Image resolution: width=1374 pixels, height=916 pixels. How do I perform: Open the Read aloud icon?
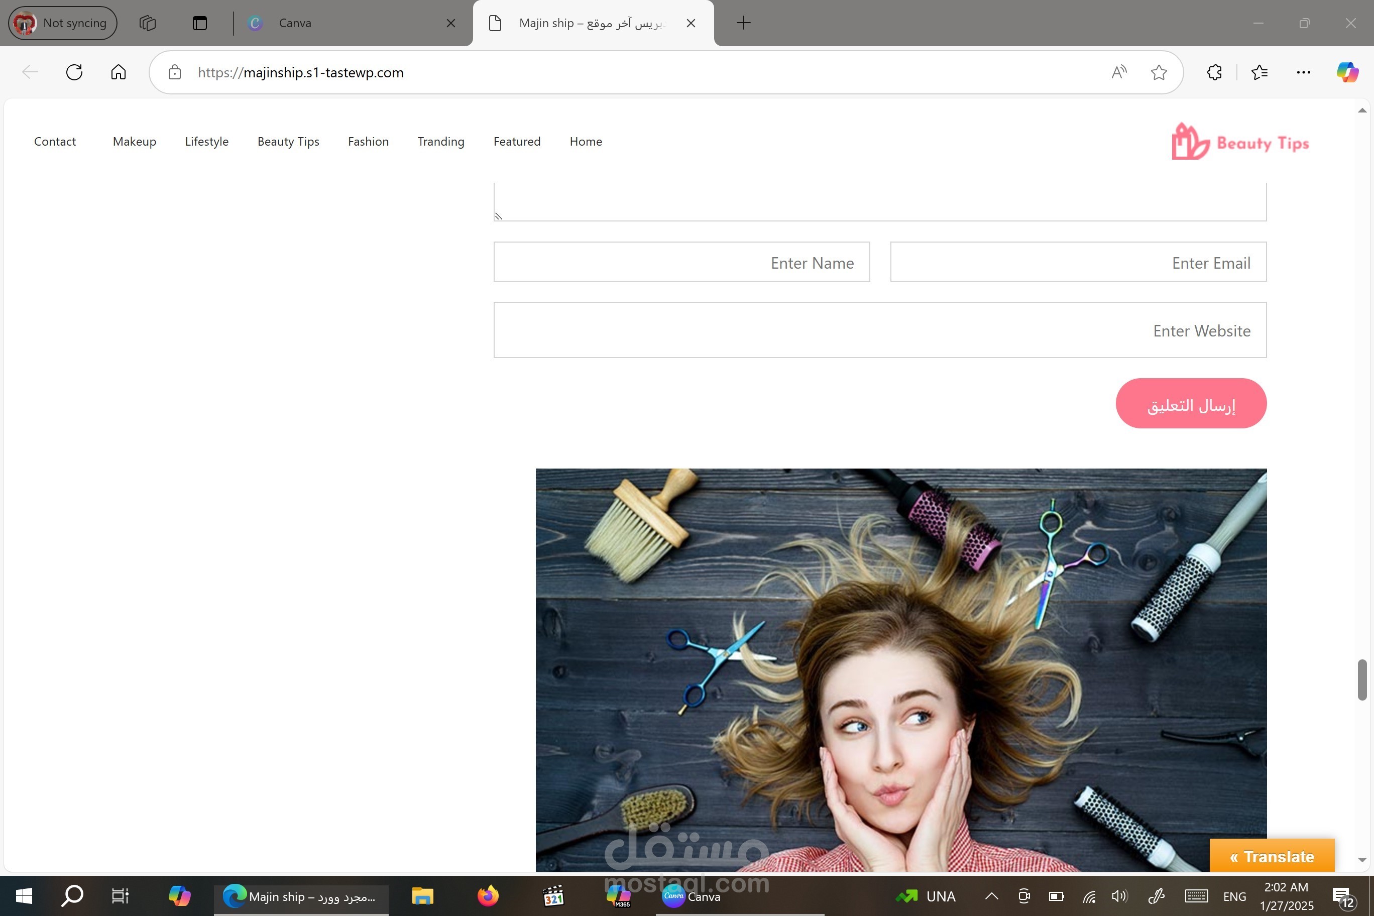(x=1119, y=72)
